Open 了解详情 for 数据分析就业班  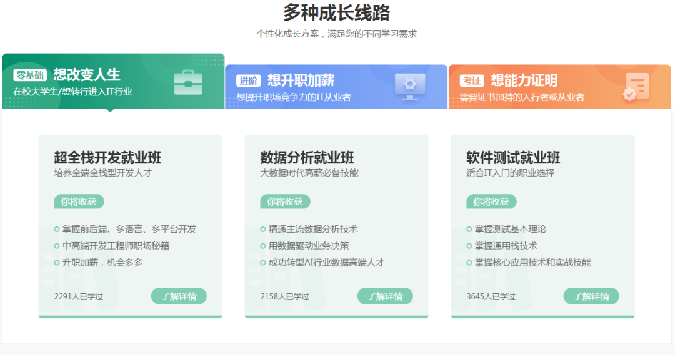pos(385,296)
